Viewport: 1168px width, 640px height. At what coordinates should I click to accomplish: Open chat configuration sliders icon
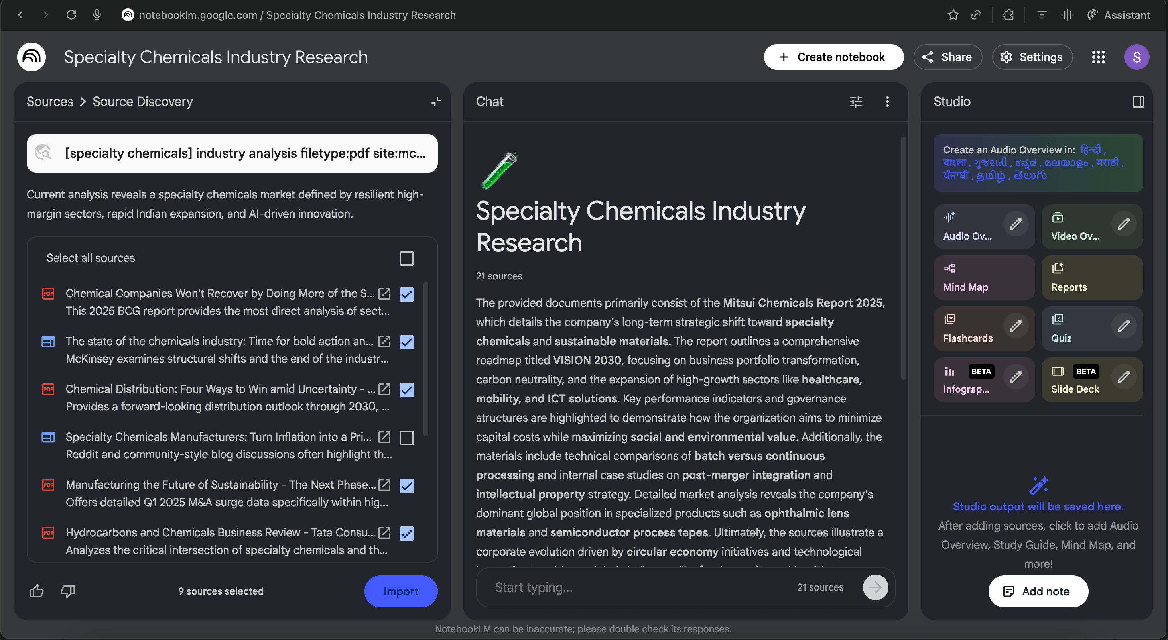(855, 102)
